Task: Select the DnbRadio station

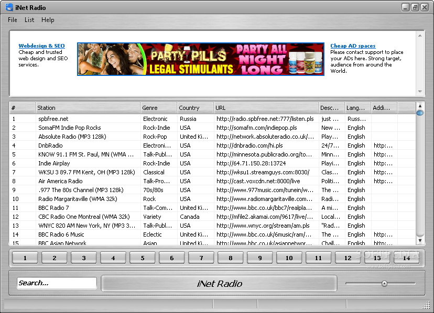Action: pos(212,146)
